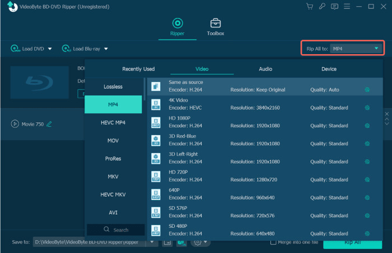This screenshot has height=253, width=392.
Task: Select the Audio format tab
Action: coord(265,69)
